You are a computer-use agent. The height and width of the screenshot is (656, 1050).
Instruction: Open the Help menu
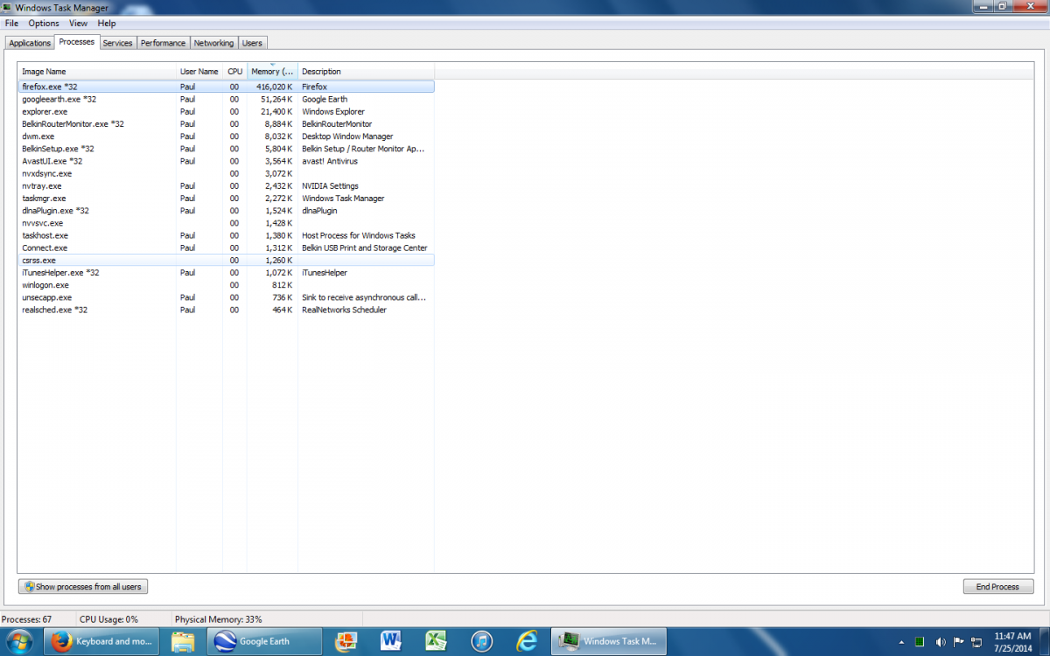[107, 24]
